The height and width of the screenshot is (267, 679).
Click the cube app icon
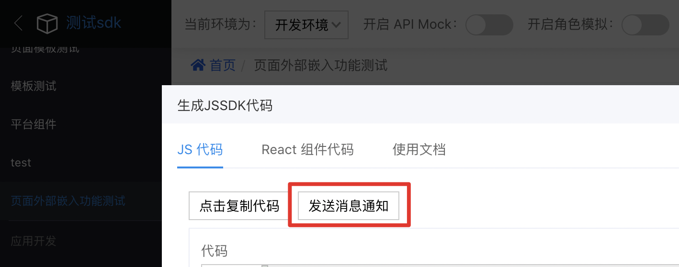click(x=47, y=23)
